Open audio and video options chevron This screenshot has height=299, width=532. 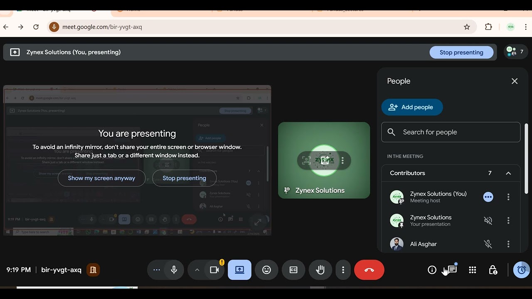(197, 270)
